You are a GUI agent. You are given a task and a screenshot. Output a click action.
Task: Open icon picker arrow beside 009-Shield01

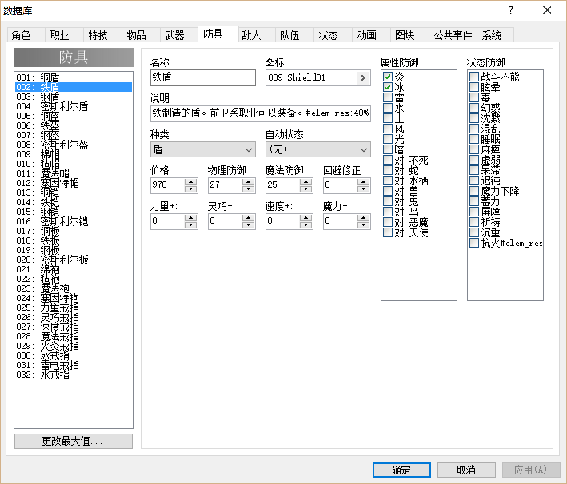(x=363, y=78)
